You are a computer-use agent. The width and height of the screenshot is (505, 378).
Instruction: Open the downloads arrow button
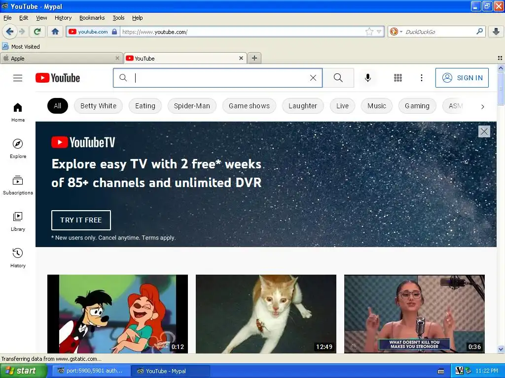point(496,31)
